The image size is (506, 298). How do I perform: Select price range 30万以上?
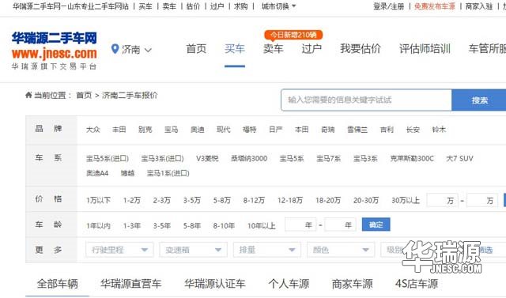tap(406, 200)
